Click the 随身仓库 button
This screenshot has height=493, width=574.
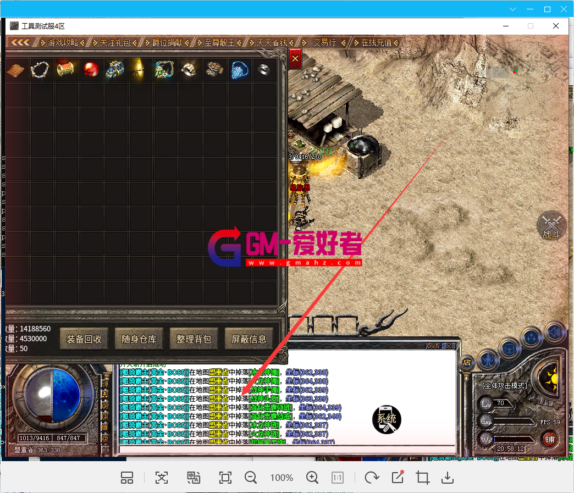(x=139, y=339)
